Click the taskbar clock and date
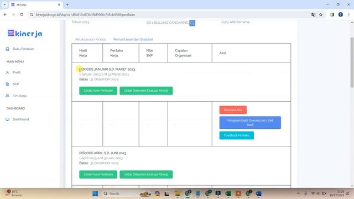Viewport: 354px width, 199px height. pyautogui.click(x=337, y=193)
